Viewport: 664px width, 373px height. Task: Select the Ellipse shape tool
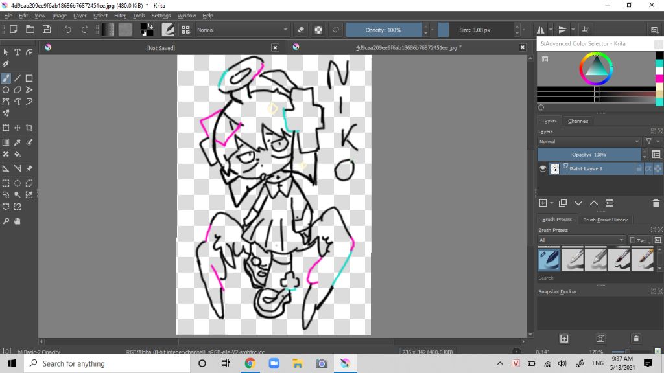click(6, 89)
